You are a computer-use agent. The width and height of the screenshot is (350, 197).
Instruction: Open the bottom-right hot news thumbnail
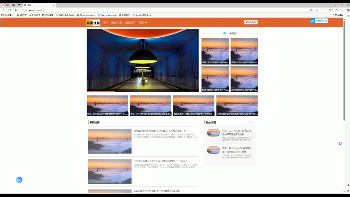pos(244,79)
